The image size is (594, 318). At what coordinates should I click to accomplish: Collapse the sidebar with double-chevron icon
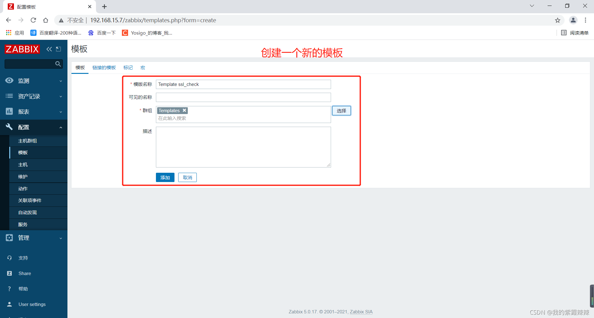pyautogui.click(x=49, y=49)
